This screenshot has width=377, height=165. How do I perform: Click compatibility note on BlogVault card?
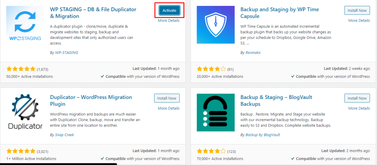(x=330, y=159)
